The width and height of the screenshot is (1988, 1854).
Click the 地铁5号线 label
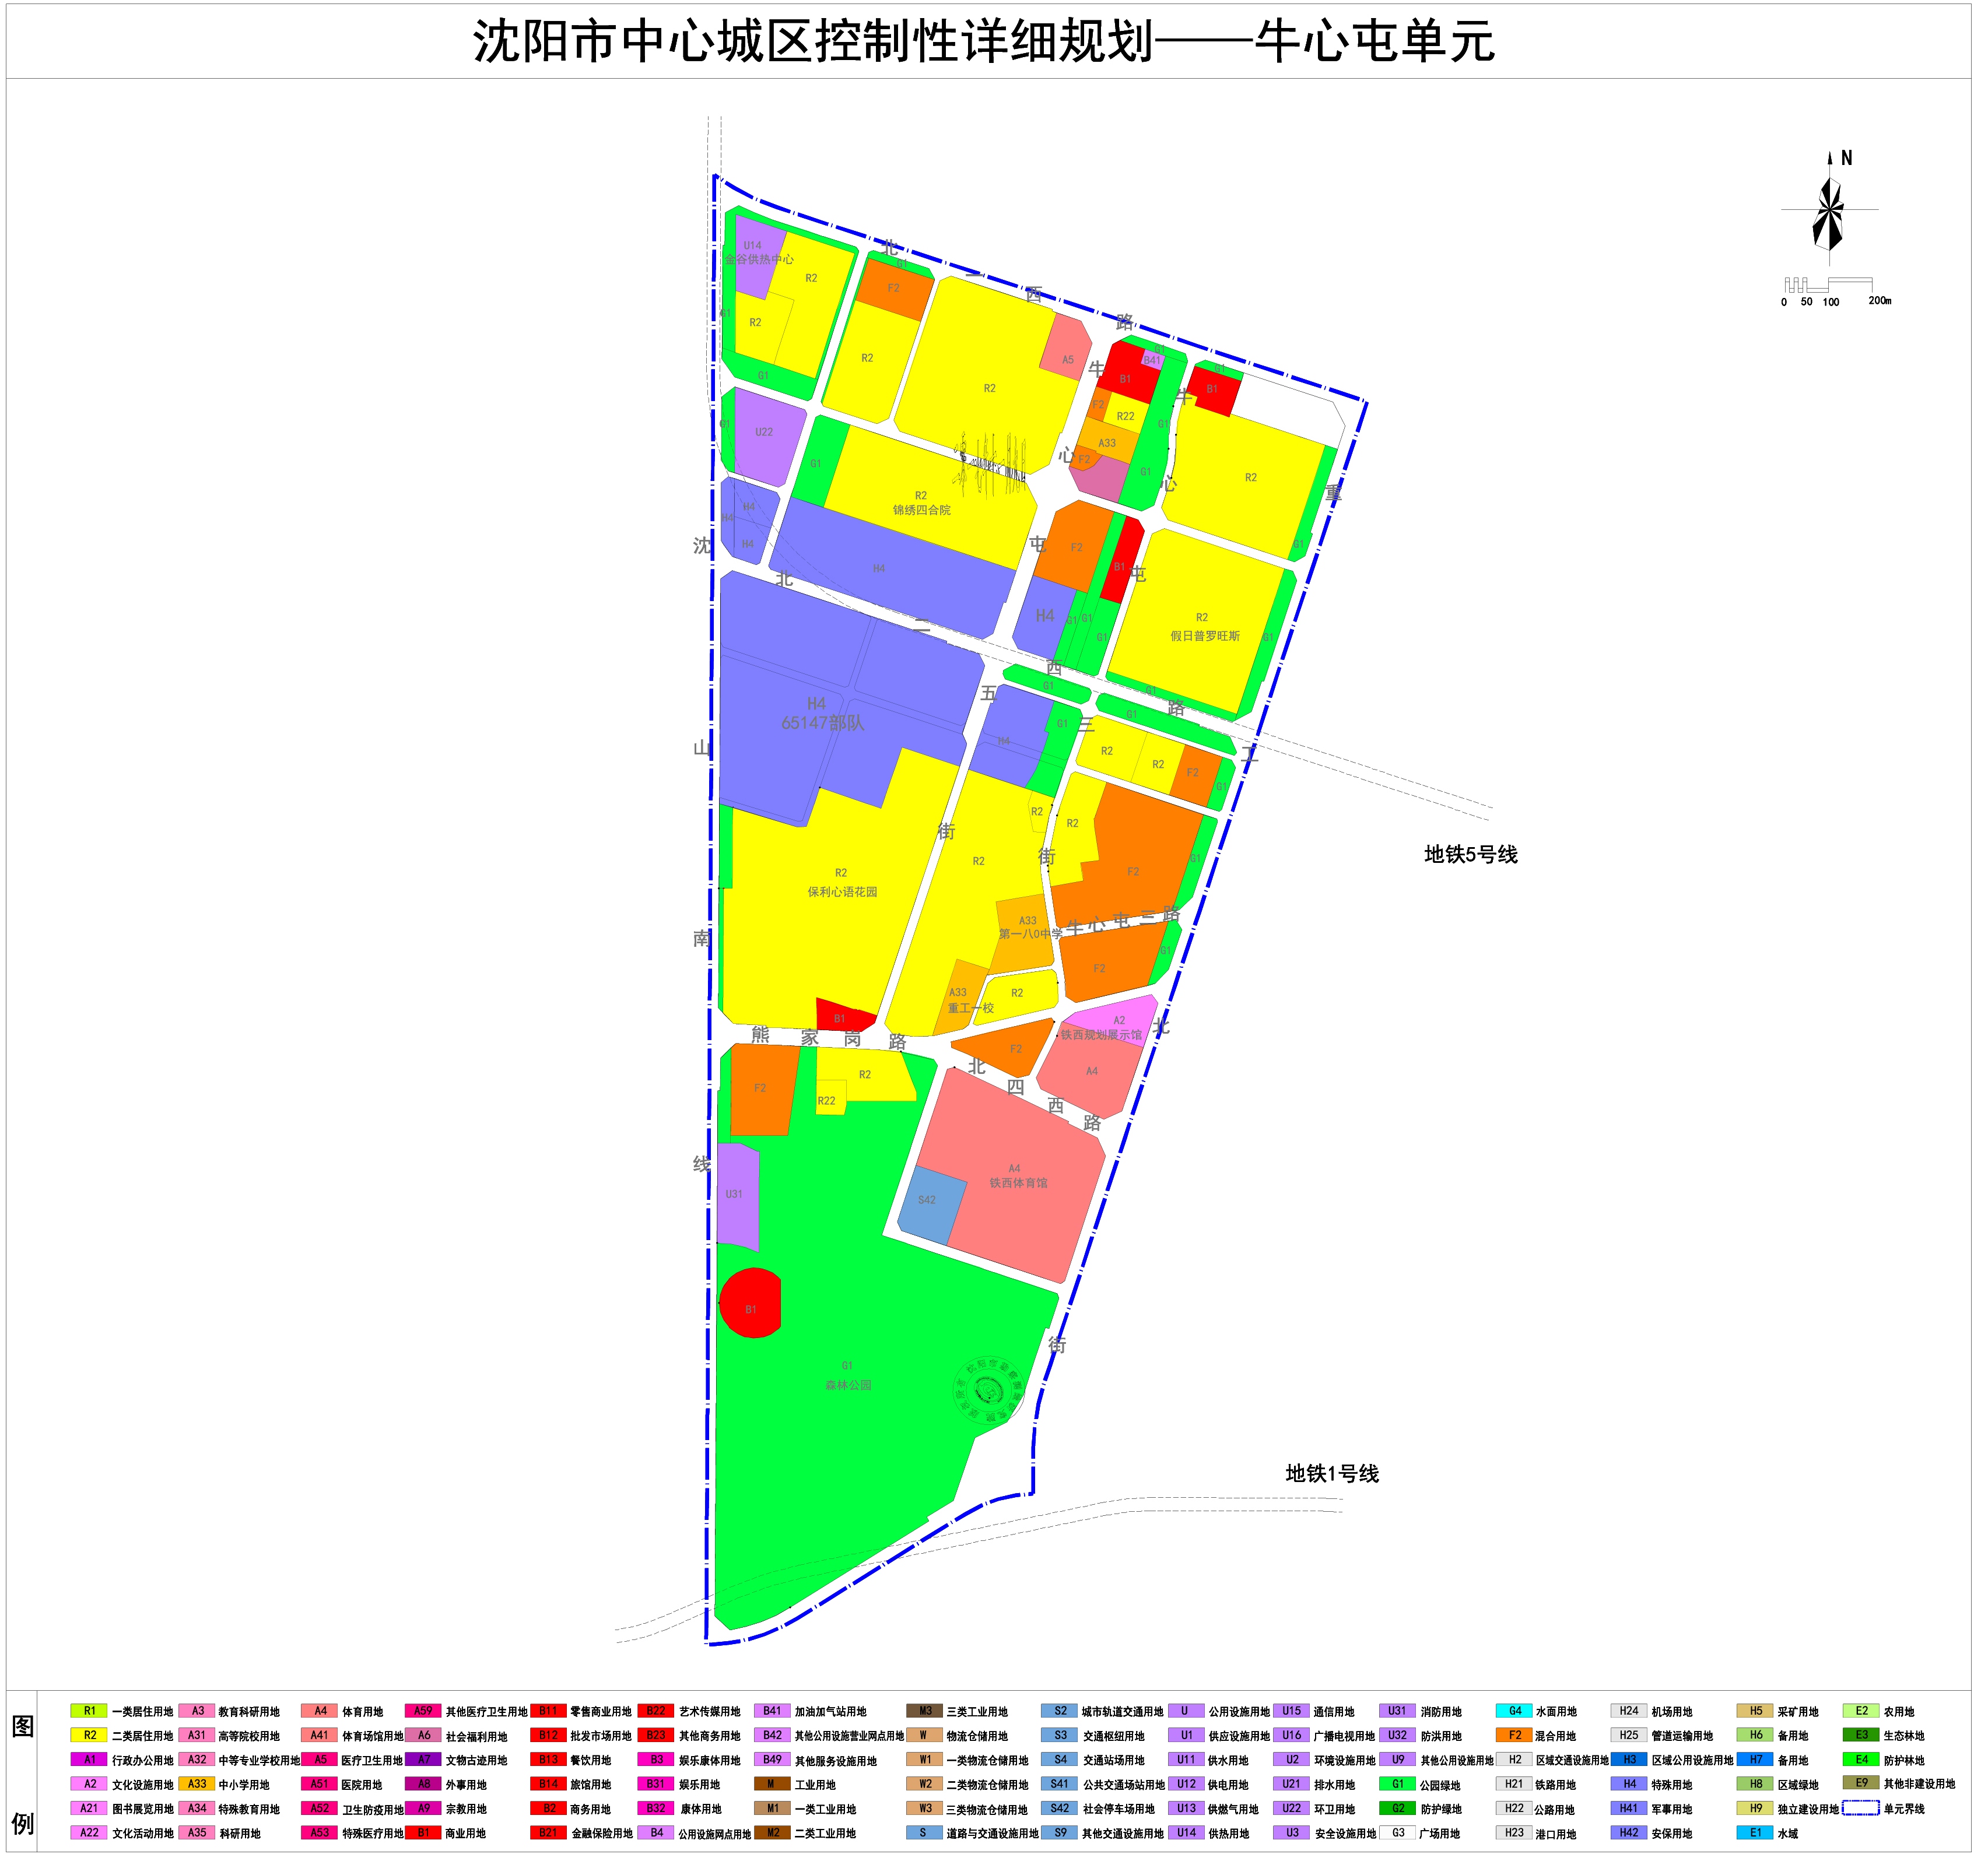1470,855
